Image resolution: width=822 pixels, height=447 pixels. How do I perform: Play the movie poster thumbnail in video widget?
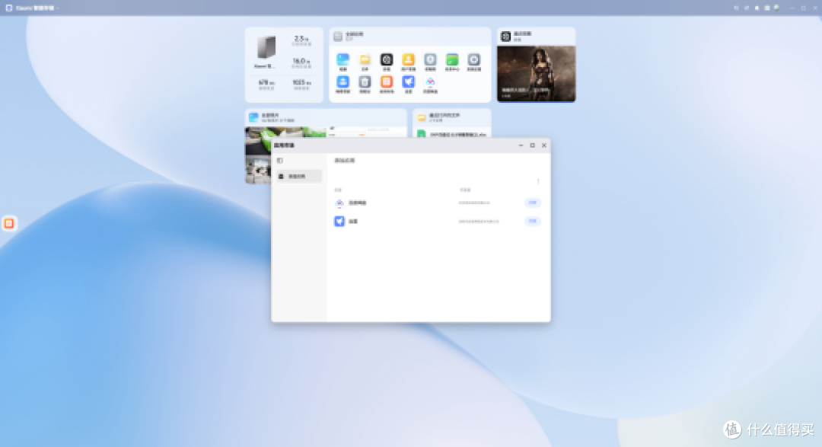click(537, 74)
